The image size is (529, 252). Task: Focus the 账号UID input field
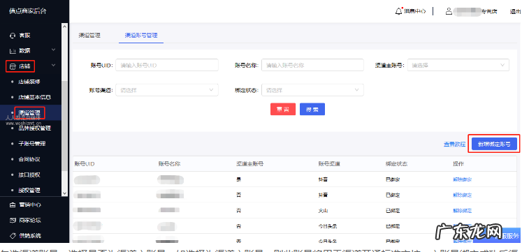167,66
